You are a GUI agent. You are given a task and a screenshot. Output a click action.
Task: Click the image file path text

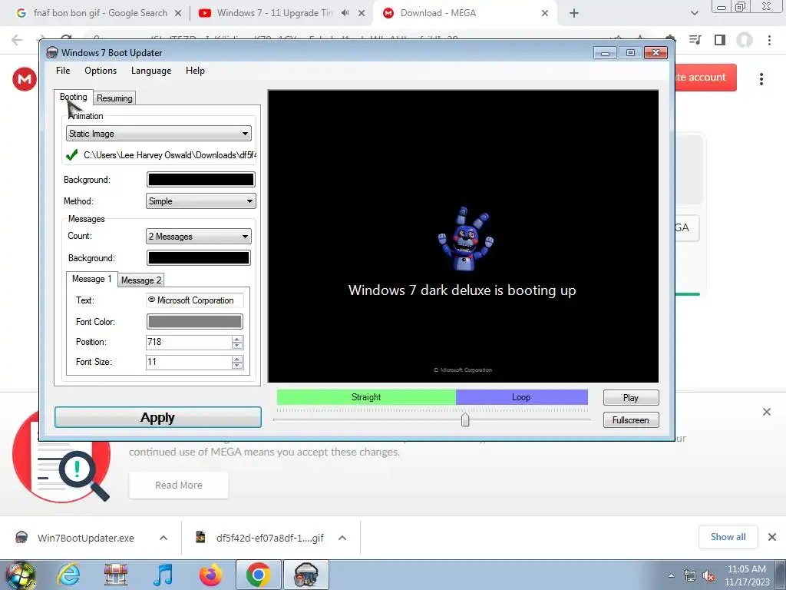[x=170, y=155]
